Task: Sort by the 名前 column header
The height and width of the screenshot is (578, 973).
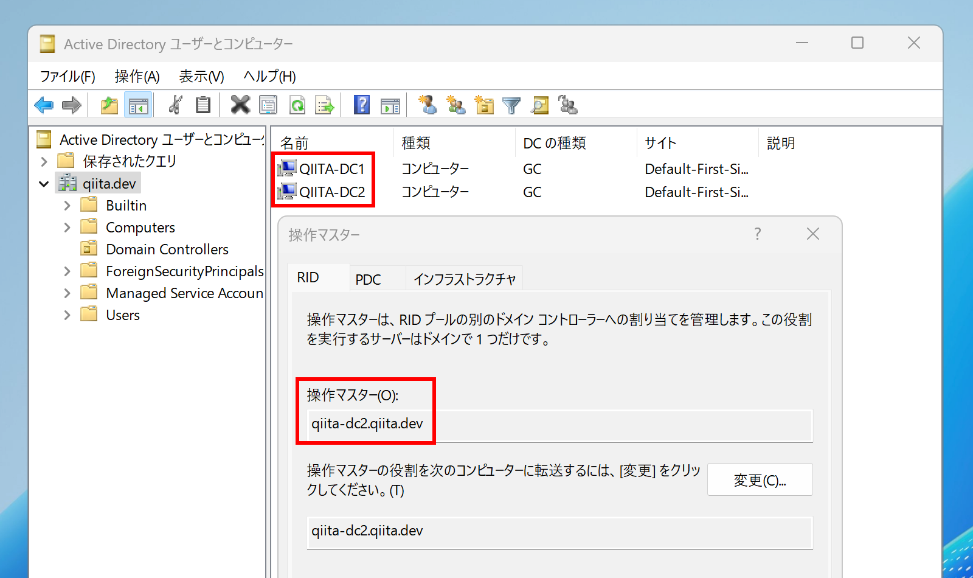Action: pos(333,143)
